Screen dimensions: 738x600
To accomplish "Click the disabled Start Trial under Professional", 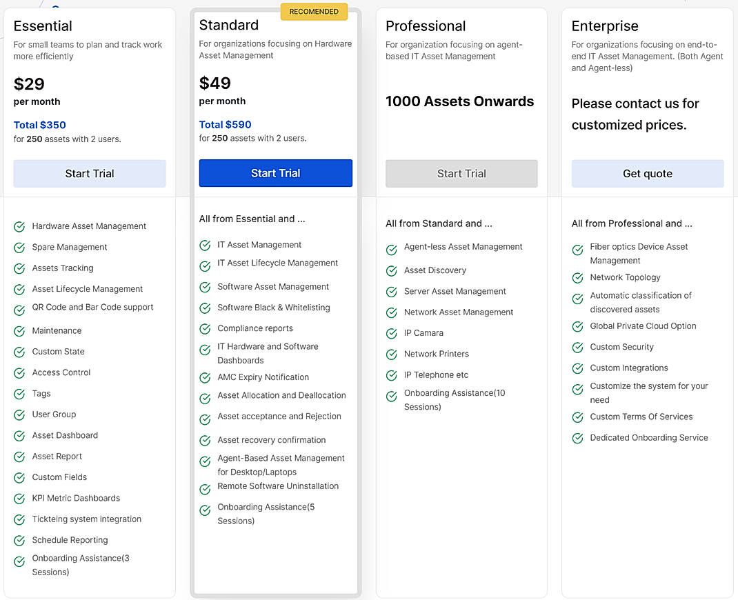I will pos(461,173).
